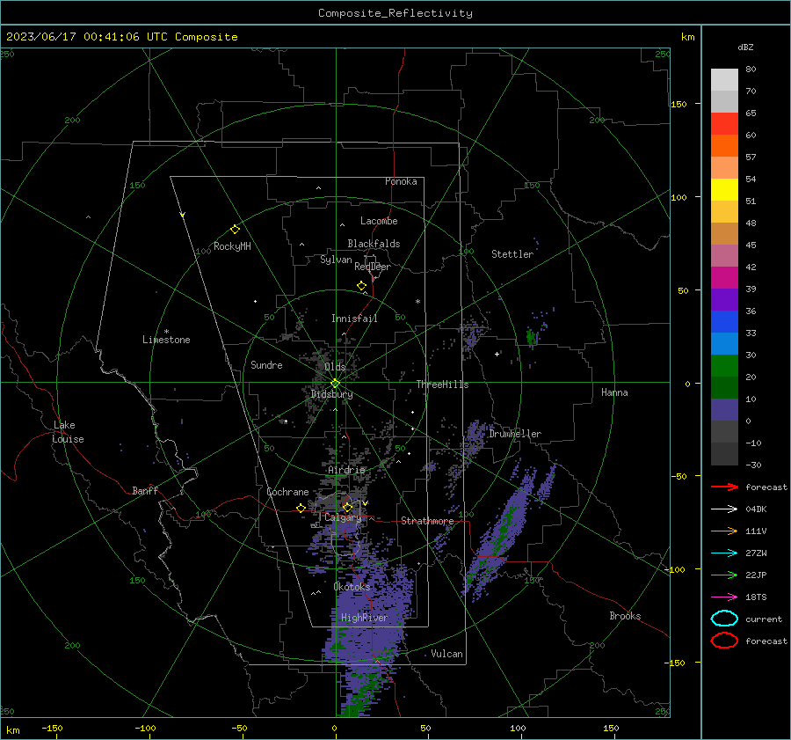Click the Lacombe city label
This screenshot has height=740, width=791.
pos(379,221)
